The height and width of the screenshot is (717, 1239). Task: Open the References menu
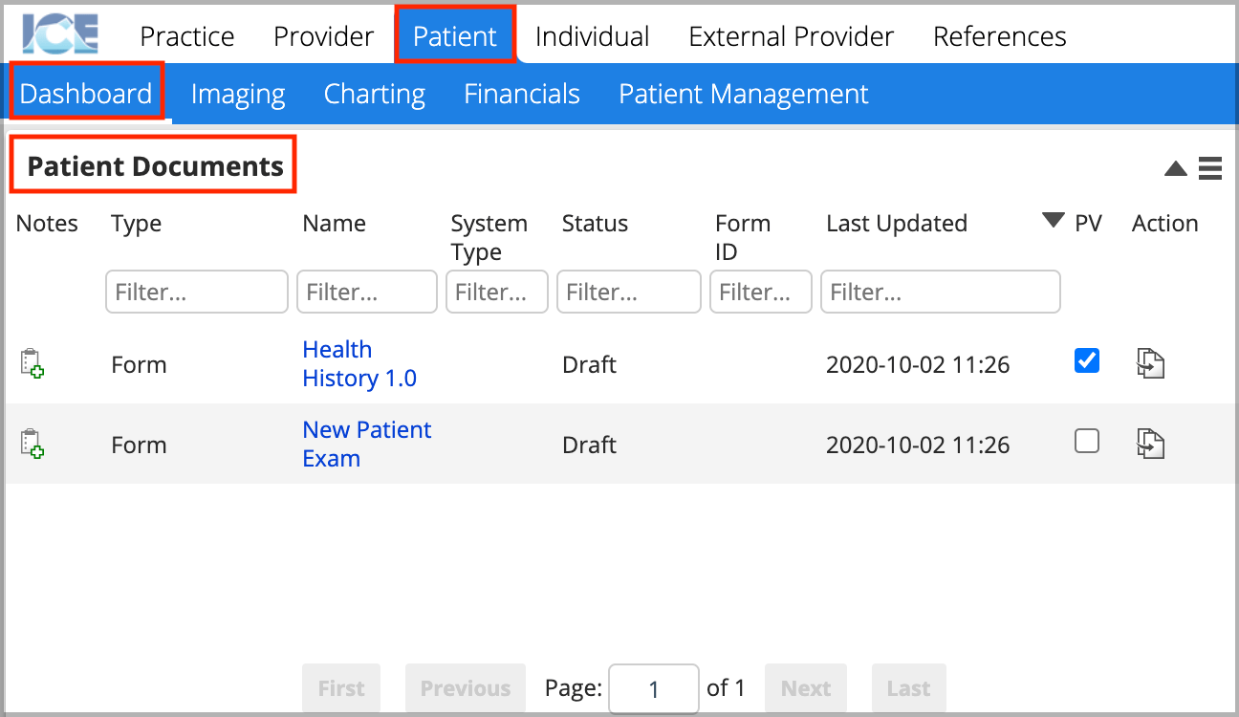coord(1000,36)
